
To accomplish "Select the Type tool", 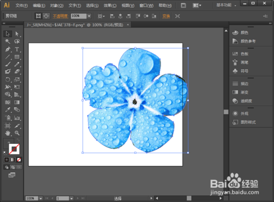I will coord(17,49).
